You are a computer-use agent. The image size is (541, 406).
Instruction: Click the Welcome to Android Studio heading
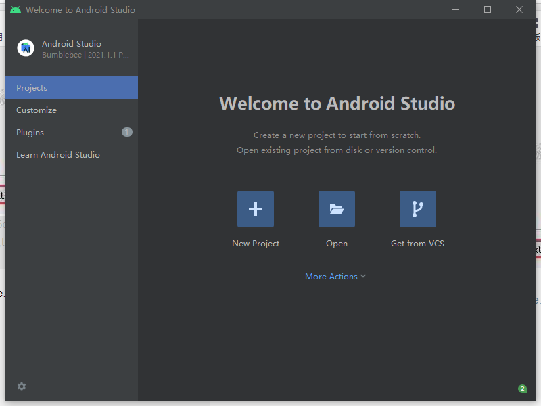(337, 104)
